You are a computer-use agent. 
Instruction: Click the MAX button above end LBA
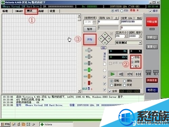pos(139,18)
